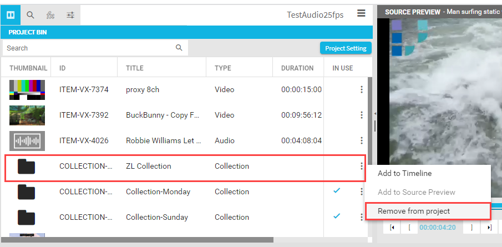Choose Add to Timeline from context menu
Viewport: 502px width, 247px height.
(x=404, y=173)
